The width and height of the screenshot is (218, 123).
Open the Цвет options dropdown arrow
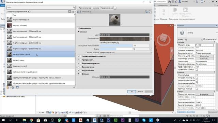tap(151, 35)
